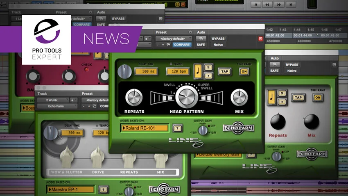Click Fast Forward transport button

pos(279,4)
